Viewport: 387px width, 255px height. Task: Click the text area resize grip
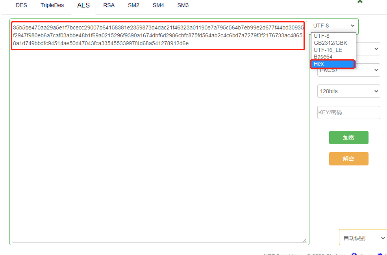(305, 240)
